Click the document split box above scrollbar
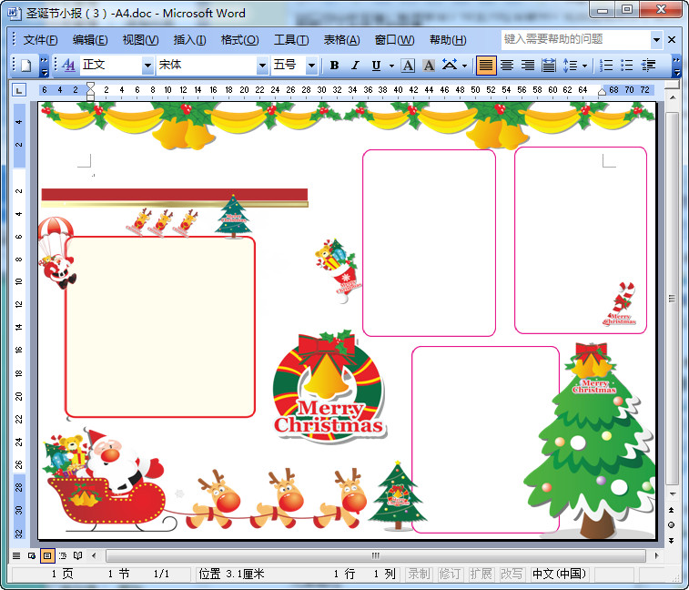689x590 pixels. 673,86
